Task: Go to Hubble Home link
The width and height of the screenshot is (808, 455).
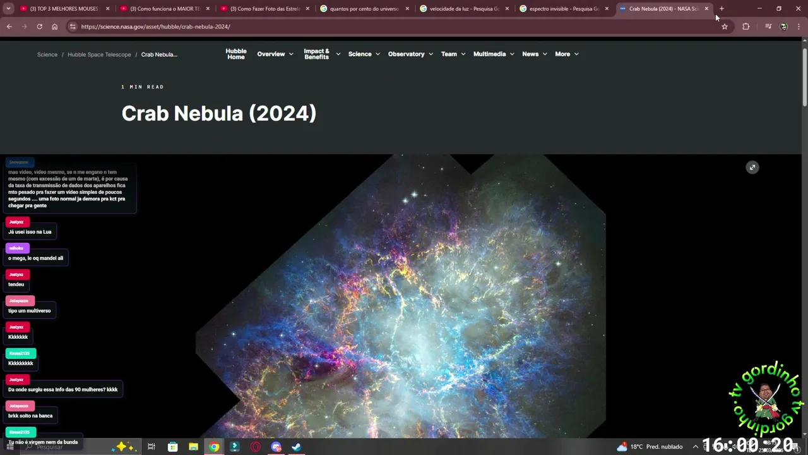Action: click(236, 54)
